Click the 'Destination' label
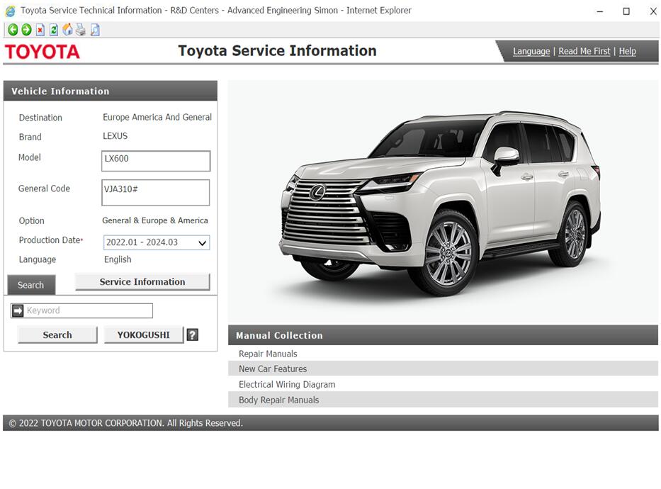661x489 pixels. tap(40, 118)
